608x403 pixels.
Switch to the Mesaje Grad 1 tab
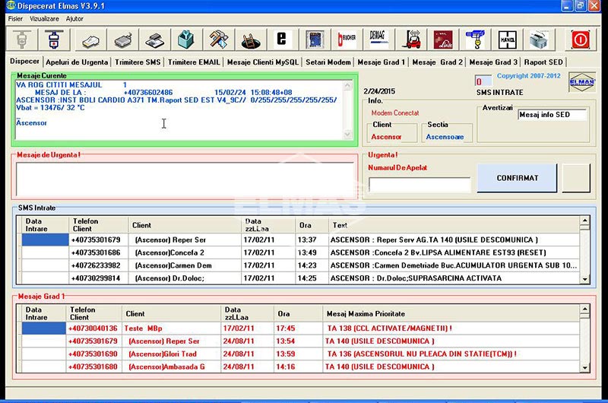[382, 62]
